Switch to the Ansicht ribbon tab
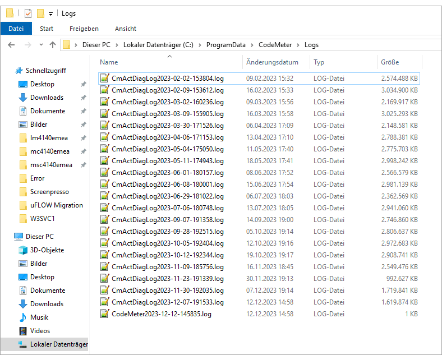This screenshot has height=355, width=442. (x=125, y=29)
